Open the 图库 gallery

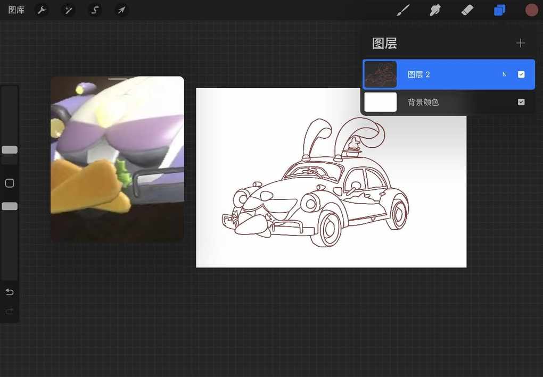click(x=17, y=10)
